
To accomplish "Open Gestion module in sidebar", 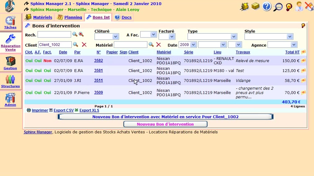I will pyautogui.click(x=10, y=63).
